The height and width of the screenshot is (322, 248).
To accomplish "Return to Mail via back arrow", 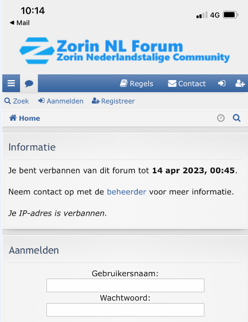I will [x=19, y=22].
